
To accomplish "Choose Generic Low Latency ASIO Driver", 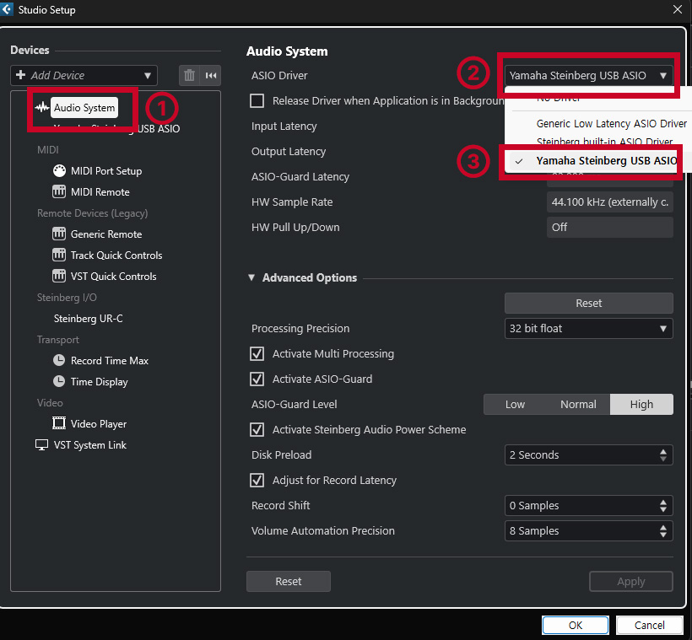I will click(x=612, y=123).
